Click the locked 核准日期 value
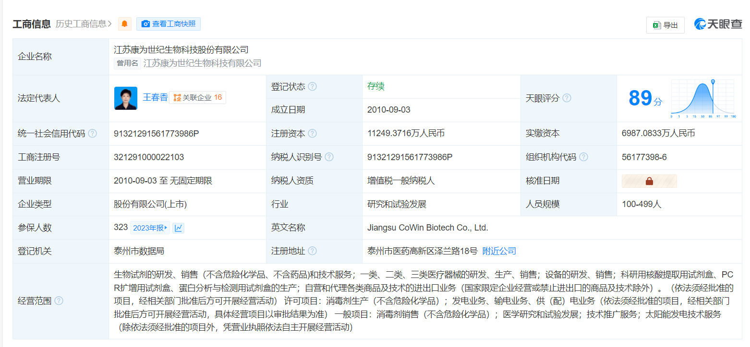Viewport: 750px width, 347px height. tap(649, 181)
